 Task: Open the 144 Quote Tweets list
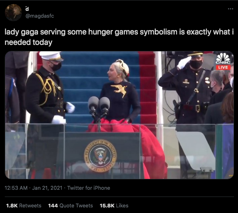click(x=71, y=205)
